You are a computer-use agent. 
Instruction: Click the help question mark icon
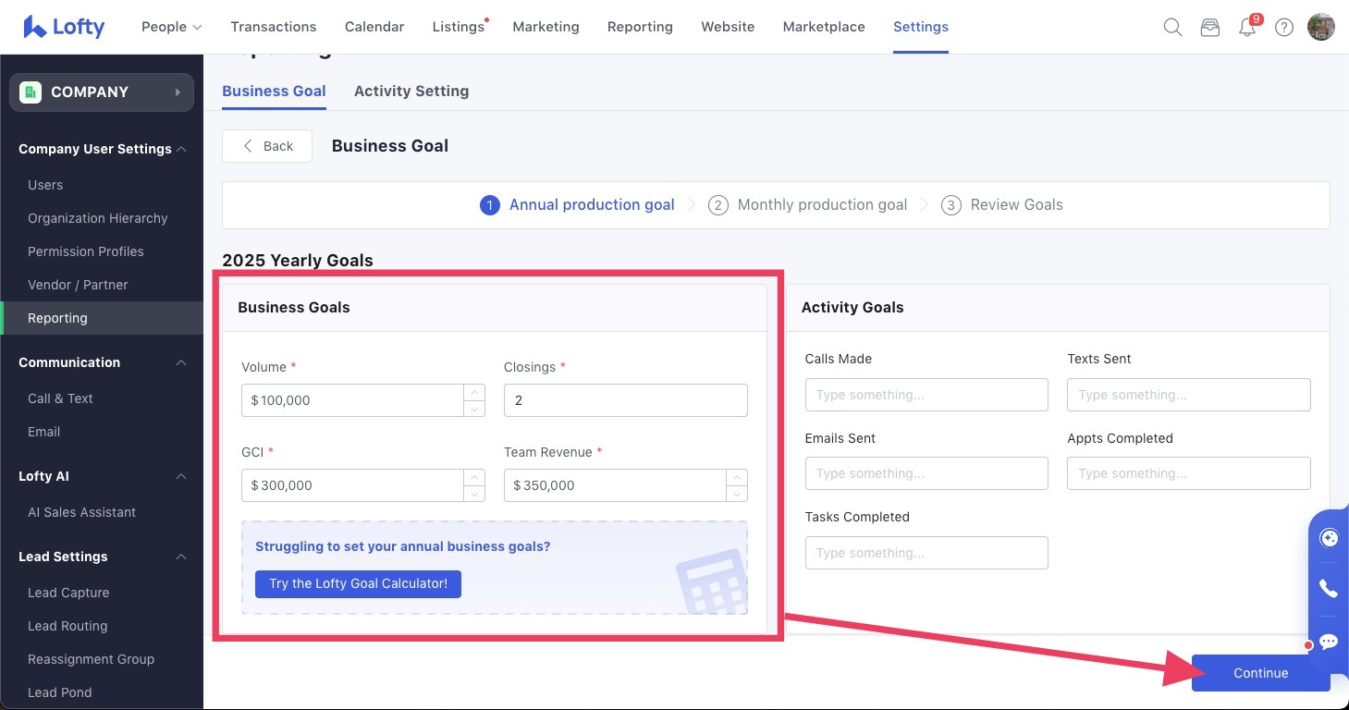coord(1284,27)
